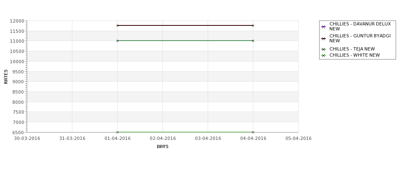Click the CHILLIES - GUNTUR BYADGI NEW legend label

360,38
